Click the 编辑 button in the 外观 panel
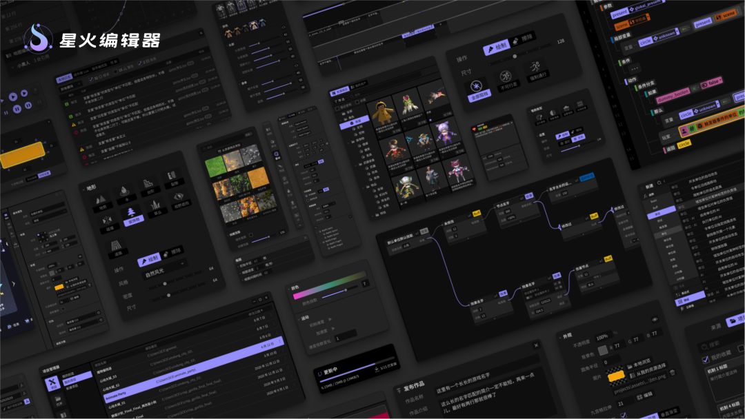The image size is (745, 419). point(645,395)
